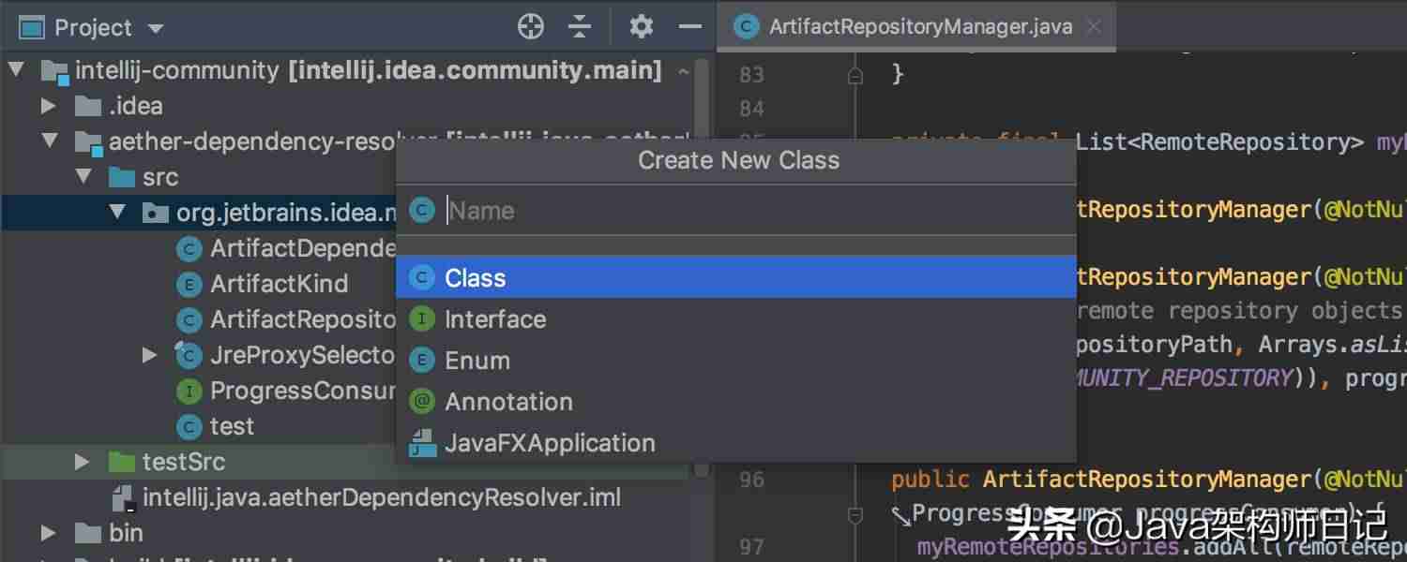This screenshot has height=562, width=1407.
Task: Click line number 96 in the gutter
Action: (x=751, y=480)
